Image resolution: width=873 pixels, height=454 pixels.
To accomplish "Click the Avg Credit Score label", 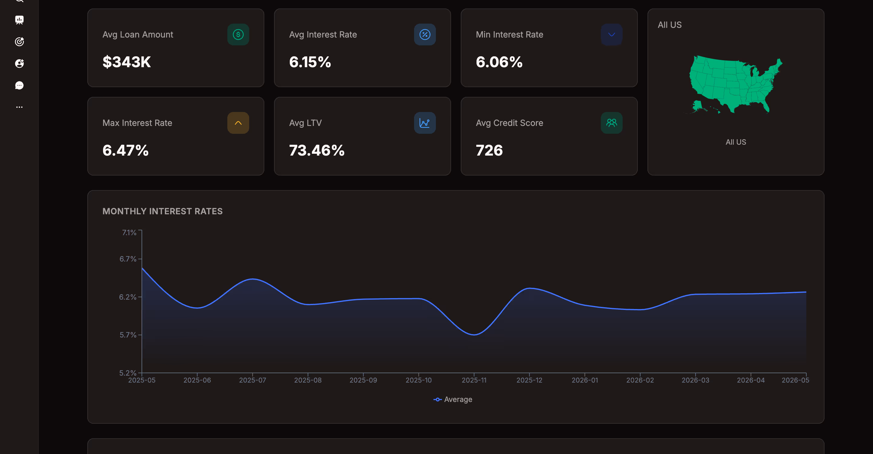I will tap(509, 123).
